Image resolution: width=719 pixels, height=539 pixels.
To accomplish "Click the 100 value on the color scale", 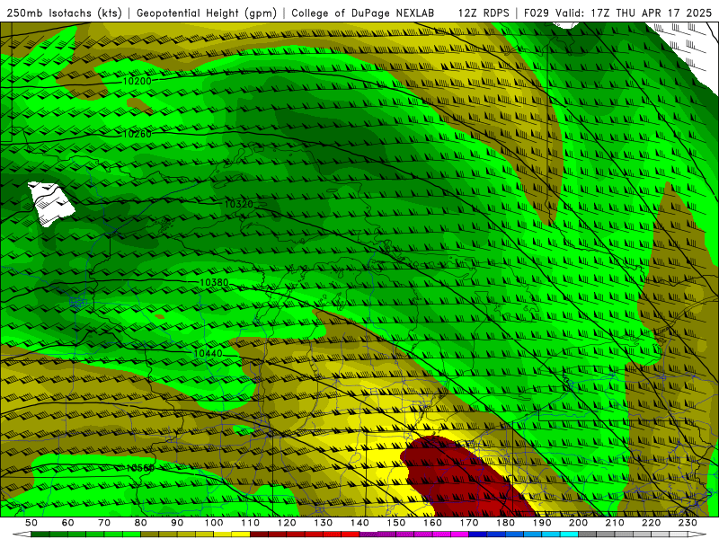I will point(214,523).
